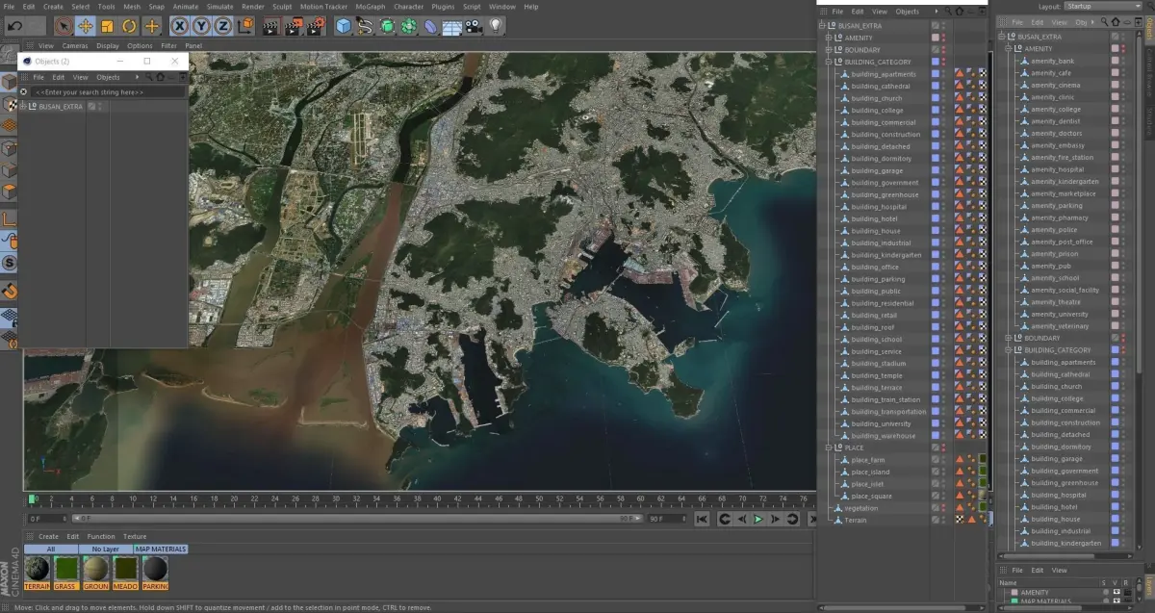The height and width of the screenshot is (613, 1155).
Task: Select the Rotate tool icon
Action: pyautogui.click(x=129, y=26)
